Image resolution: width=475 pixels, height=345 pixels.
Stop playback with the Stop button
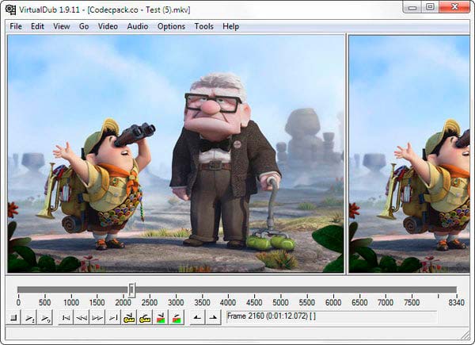(13, 318)
